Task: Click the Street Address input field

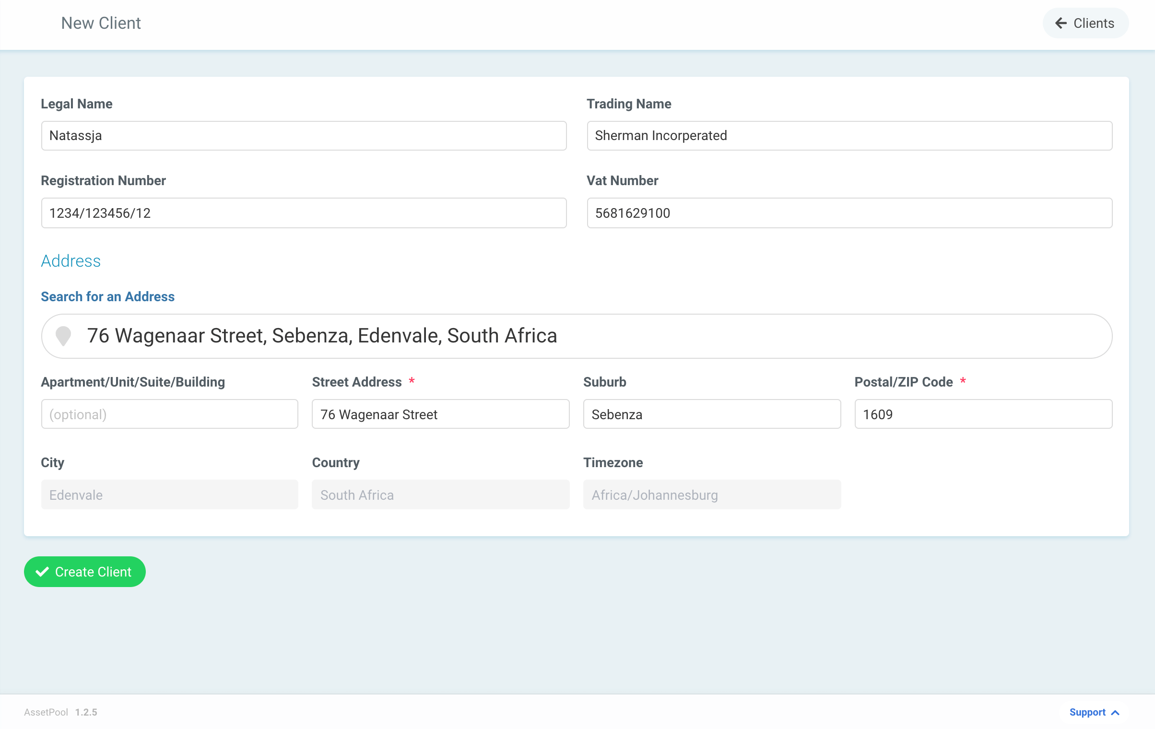Action: pyautogui.click(x=440, y=414)
